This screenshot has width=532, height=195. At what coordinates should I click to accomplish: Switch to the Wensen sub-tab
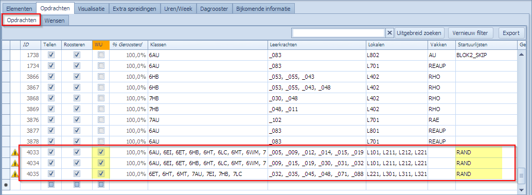(x=55, y=21)
